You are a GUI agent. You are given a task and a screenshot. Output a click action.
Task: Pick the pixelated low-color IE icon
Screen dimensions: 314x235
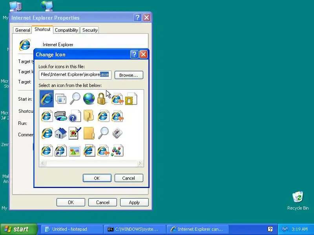click(x=89, y=150)
